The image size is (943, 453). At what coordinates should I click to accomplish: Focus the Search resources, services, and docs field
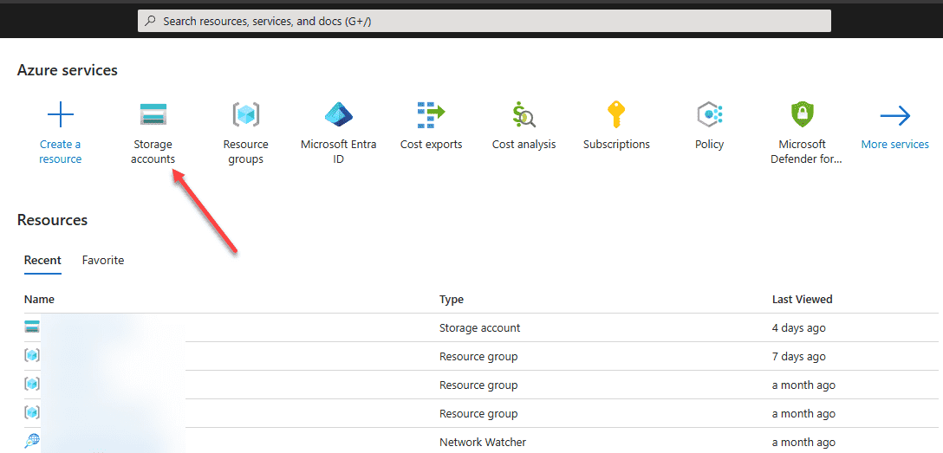pyautogui.click(x=485, y=21)
